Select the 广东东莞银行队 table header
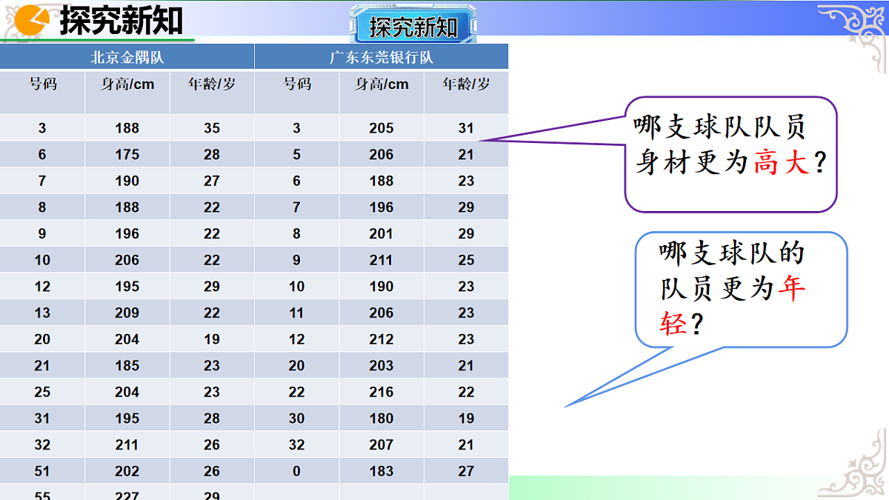Image resolution: width=889 pixels, height=500 pixels. pos(382,57)
